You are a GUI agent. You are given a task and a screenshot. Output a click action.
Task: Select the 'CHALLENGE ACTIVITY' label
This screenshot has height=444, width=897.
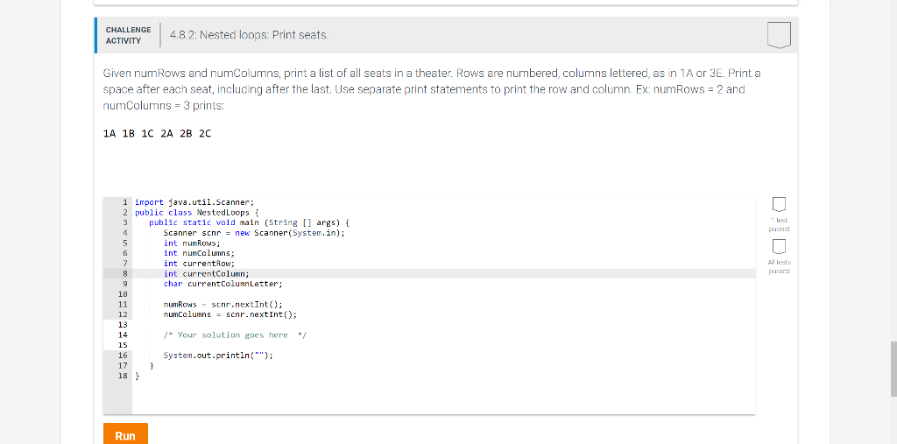[128, 35]
